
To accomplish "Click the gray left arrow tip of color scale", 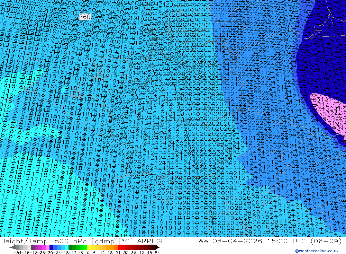I will click(12, 247).
